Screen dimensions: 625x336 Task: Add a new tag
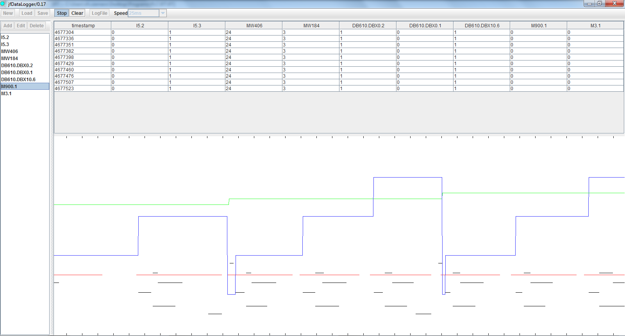point(8,26)
